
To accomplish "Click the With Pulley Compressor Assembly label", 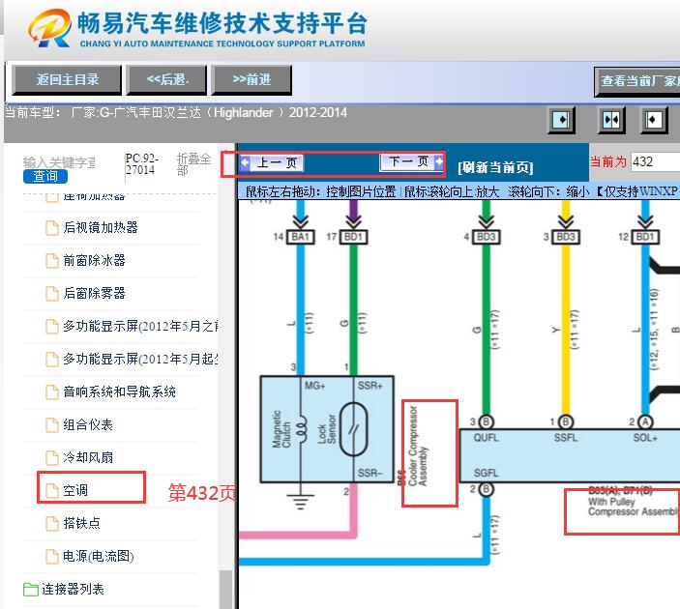I will click(633, 507).
